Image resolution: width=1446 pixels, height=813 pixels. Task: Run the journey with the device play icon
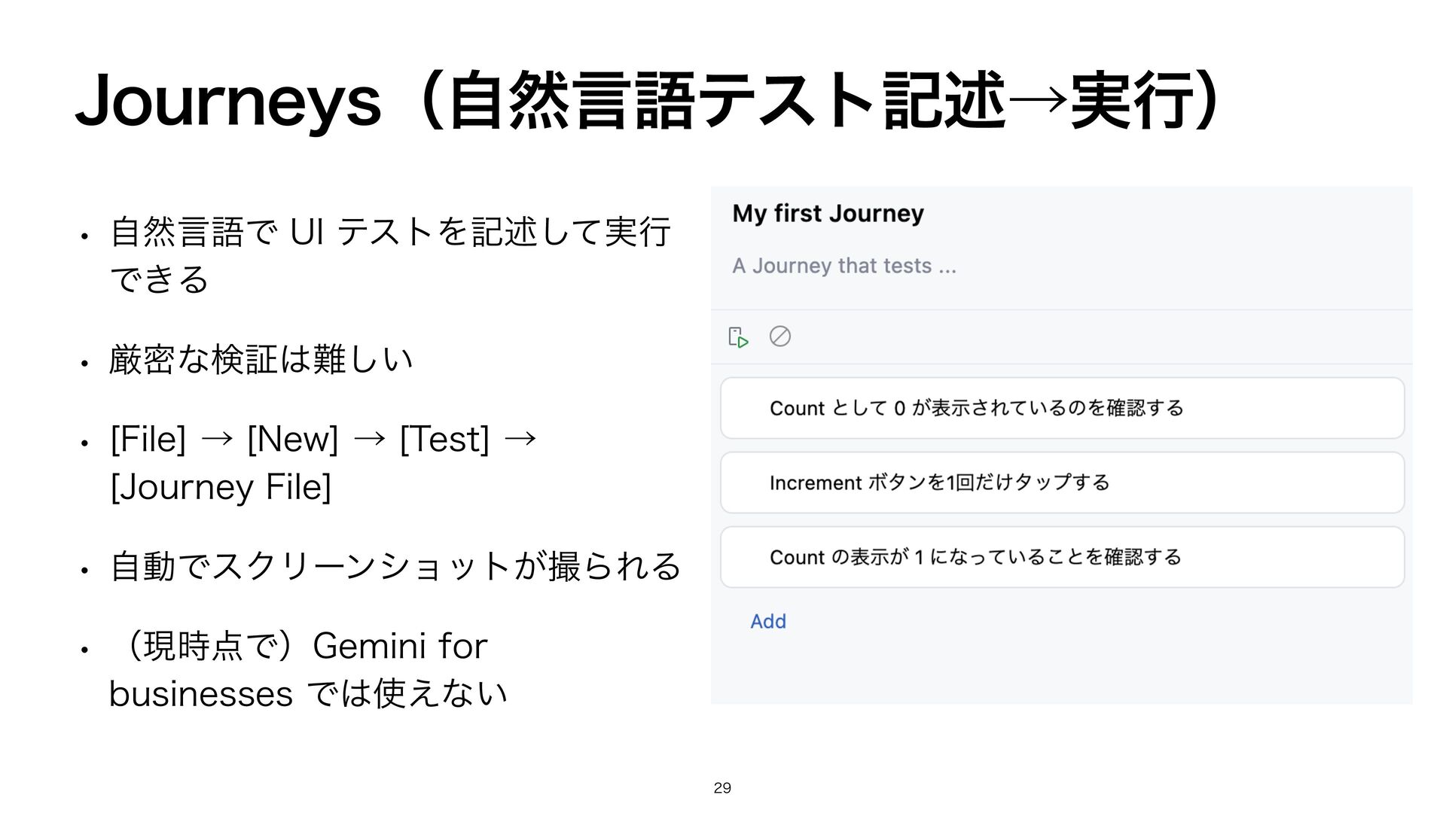[x=738, y=336]
